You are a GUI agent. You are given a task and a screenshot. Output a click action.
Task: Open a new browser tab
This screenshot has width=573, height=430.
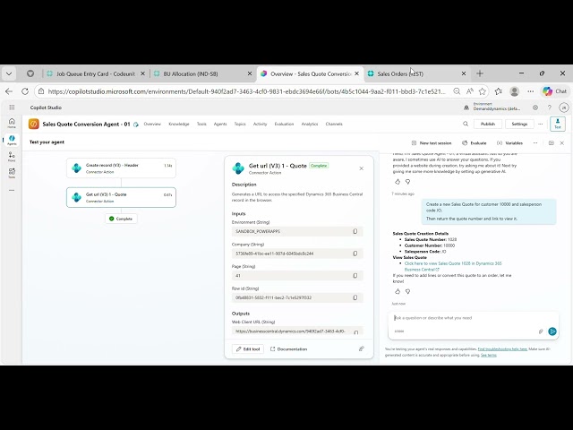[x=480, y=73]
